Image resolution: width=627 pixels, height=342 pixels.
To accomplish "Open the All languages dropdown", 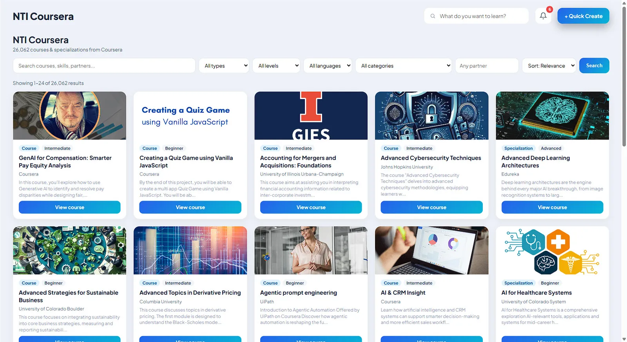I will tap(328, 66).
